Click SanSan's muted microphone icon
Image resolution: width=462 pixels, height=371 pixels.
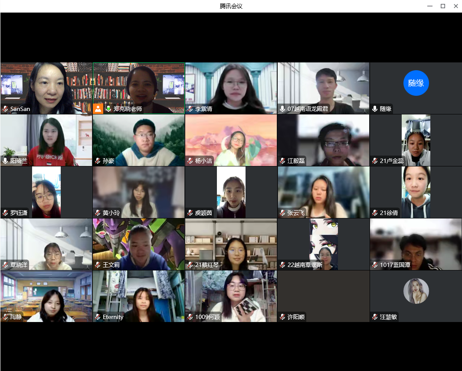pos(5,109)
